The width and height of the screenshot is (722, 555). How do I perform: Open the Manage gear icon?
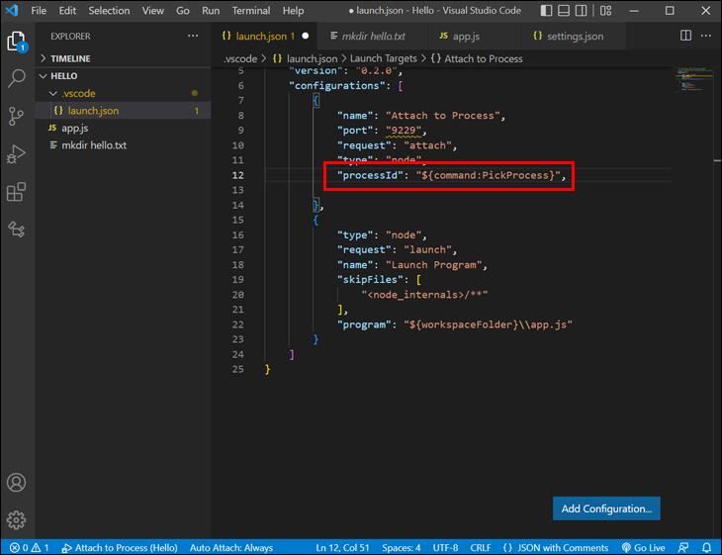[16, 519]
